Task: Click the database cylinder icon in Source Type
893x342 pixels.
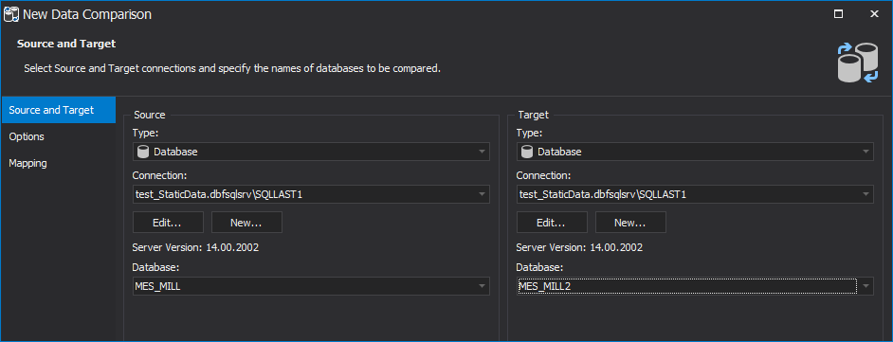Action: [x=143, y=152]
